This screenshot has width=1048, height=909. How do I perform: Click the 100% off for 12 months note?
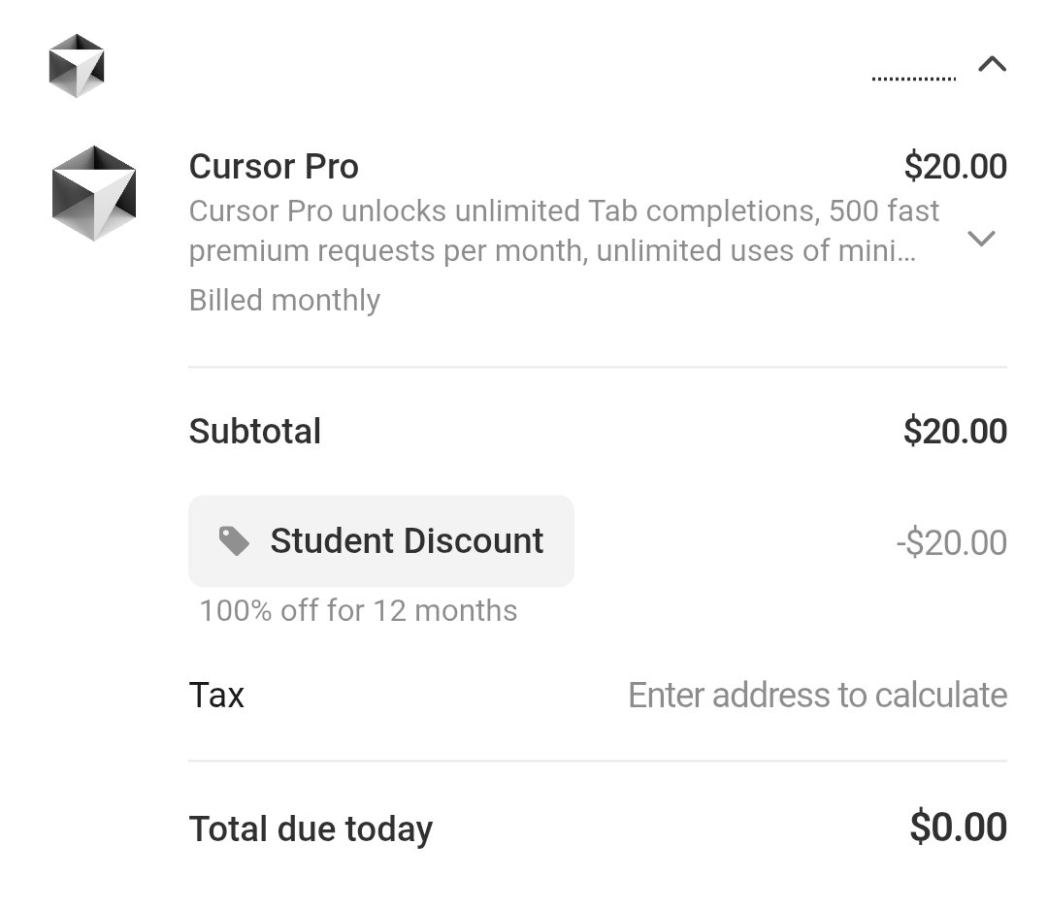coord(358,611)
